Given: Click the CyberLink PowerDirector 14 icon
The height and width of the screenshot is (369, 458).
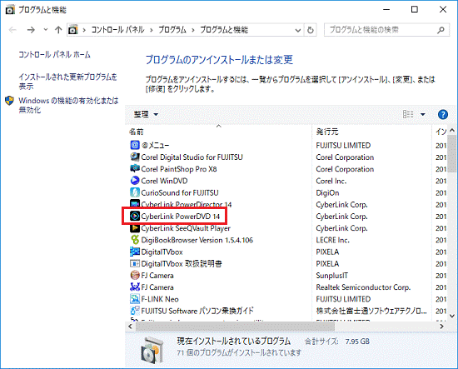Looking at the screenshot, I should (x=135, y=203).
